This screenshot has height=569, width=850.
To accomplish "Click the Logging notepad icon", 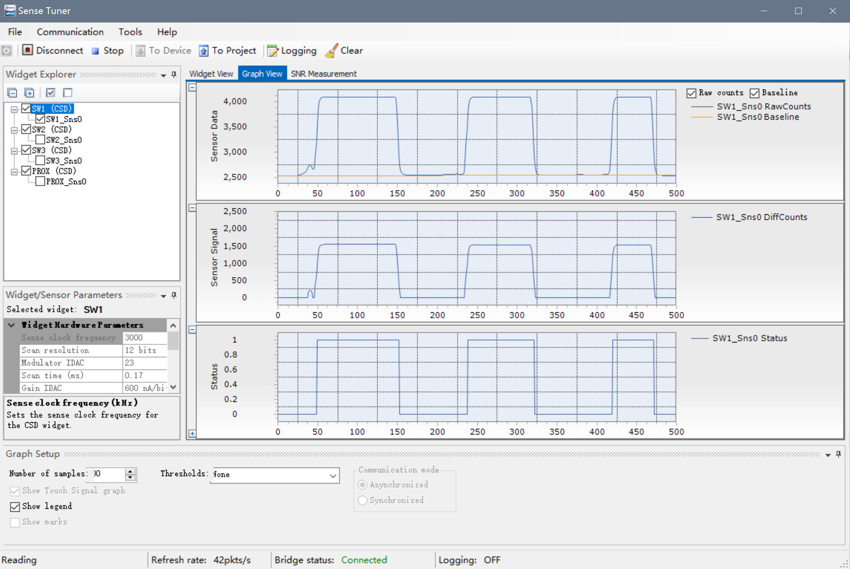I will 272,51.
